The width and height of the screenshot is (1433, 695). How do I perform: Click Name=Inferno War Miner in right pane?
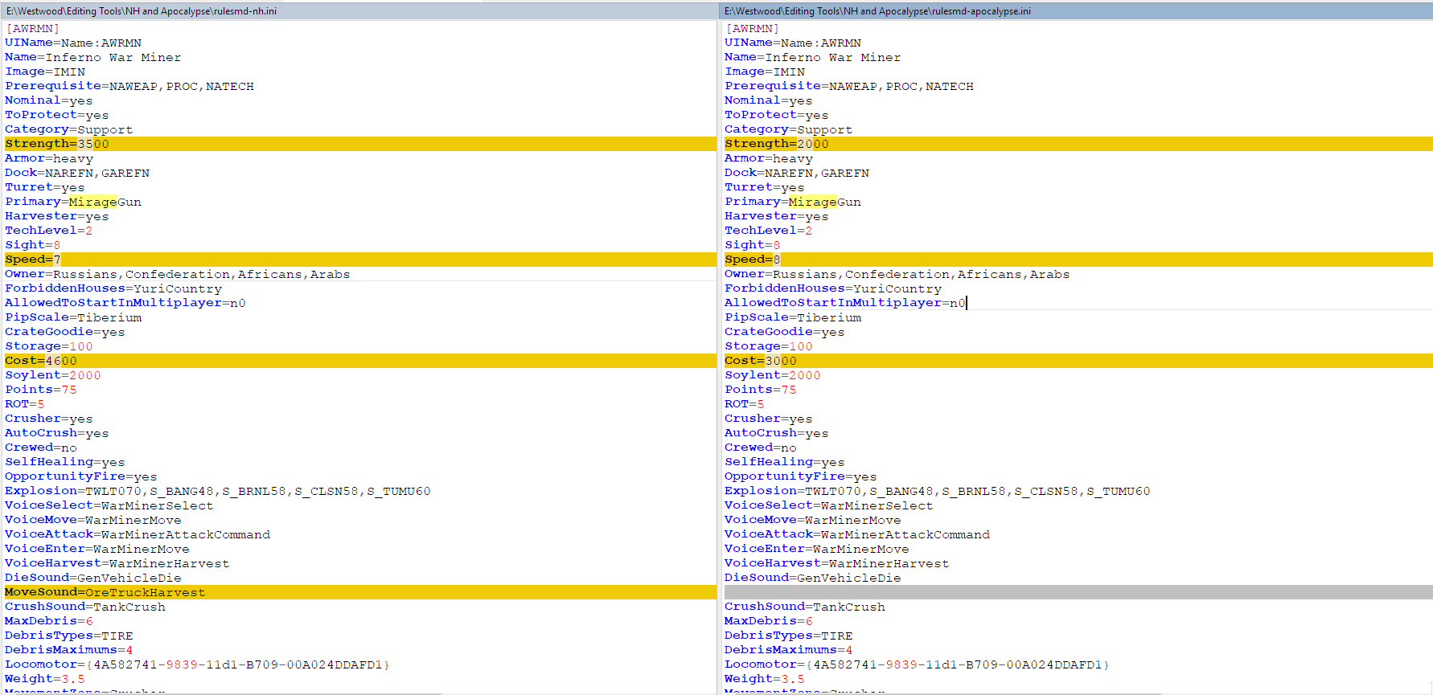coord(813,57)
